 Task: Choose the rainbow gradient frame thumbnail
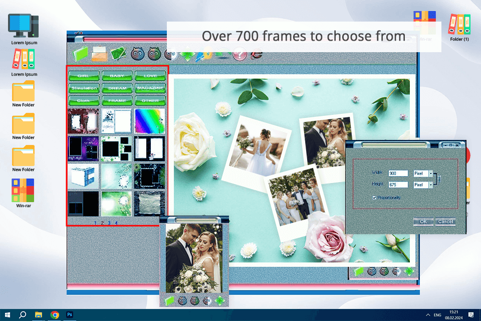click(149, 121)
